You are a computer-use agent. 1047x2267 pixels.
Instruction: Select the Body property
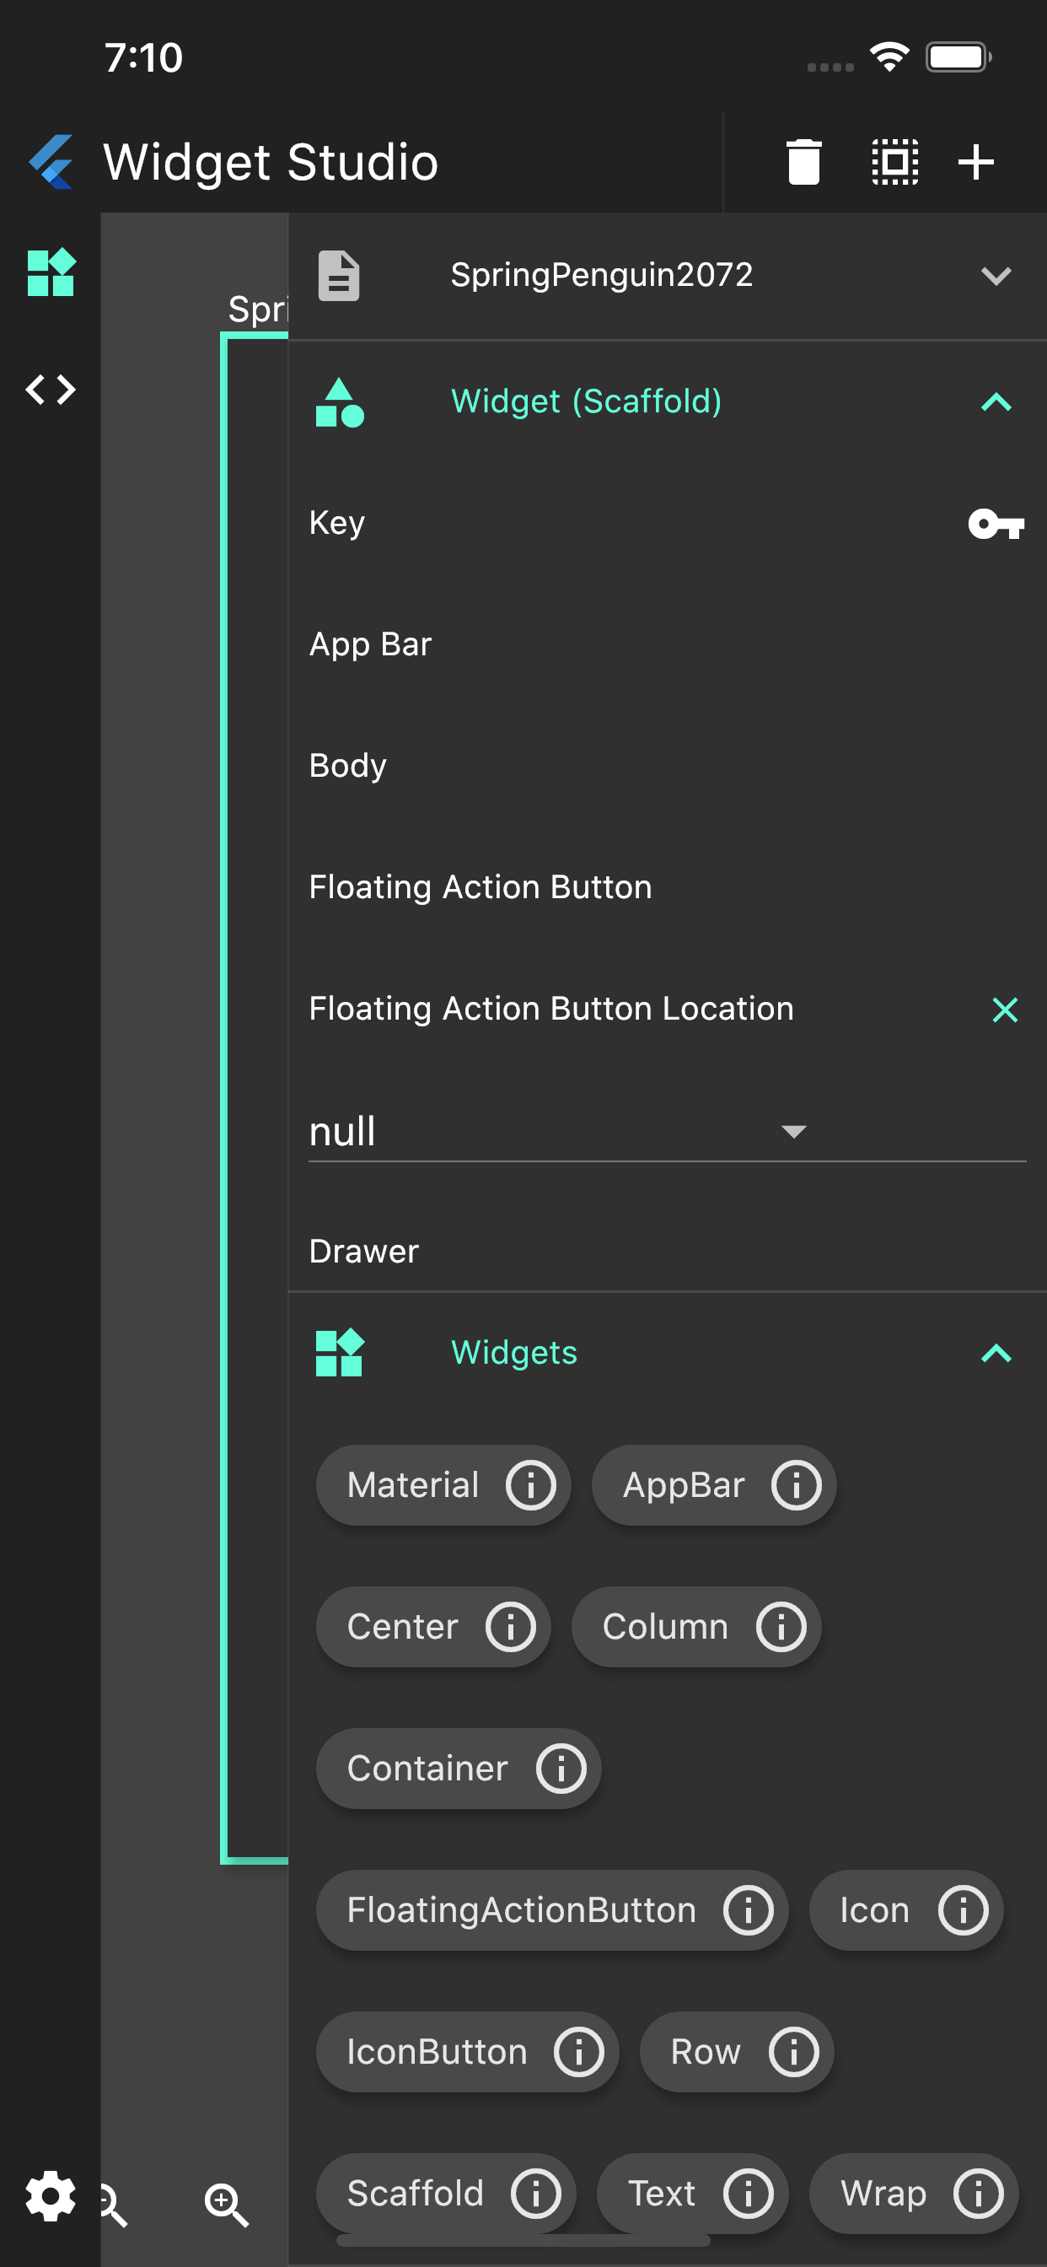click(348, 766)
